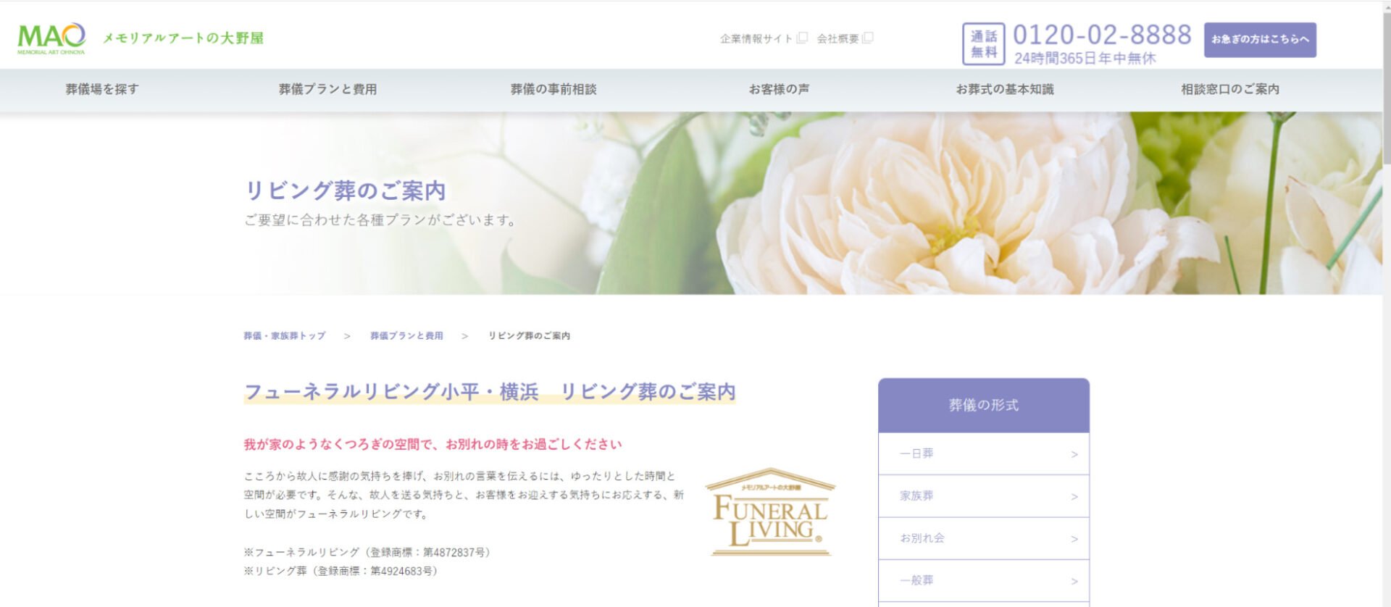Viewport: 1391px width, 607px height.
Task: Open お葬式の基本知識 navigation item
Action: pyautogui.click(x=1005, y=89)
